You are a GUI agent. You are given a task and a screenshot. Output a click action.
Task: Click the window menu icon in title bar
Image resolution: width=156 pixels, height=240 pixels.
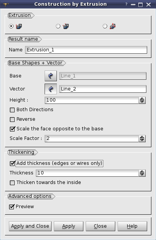[6, 5]
